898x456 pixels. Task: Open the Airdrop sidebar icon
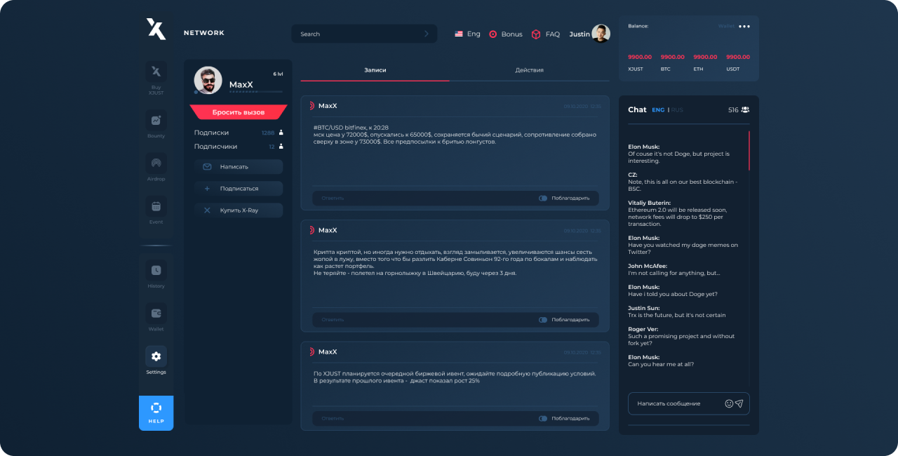tap(156, 163)
